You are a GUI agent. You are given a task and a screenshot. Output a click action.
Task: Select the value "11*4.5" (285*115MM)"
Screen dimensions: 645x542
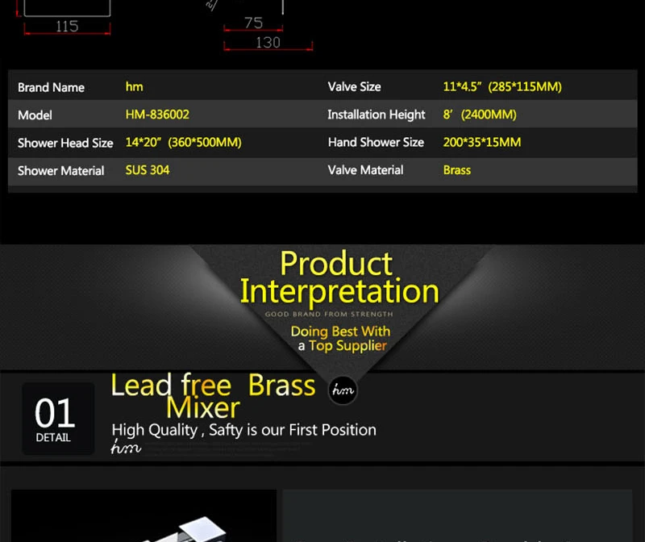pos(502,87)
